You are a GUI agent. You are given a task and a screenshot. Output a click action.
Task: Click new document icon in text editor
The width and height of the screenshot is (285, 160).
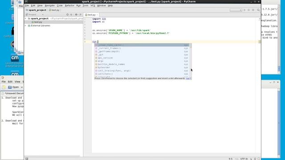[x=4, y=87]
